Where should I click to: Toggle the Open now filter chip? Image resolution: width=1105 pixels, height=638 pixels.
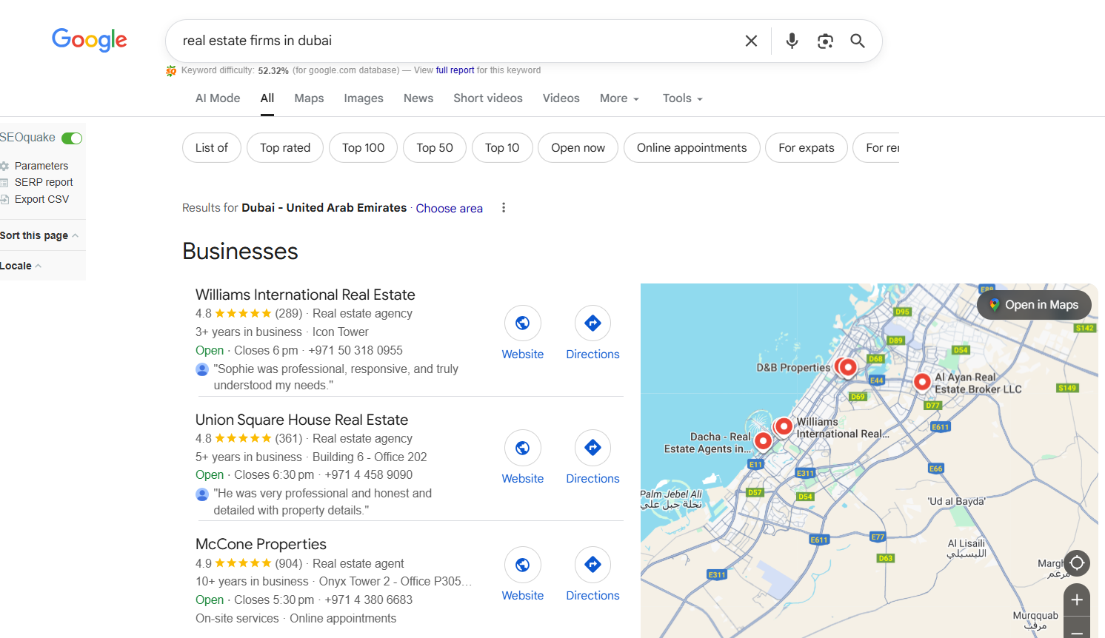(578, 148)
